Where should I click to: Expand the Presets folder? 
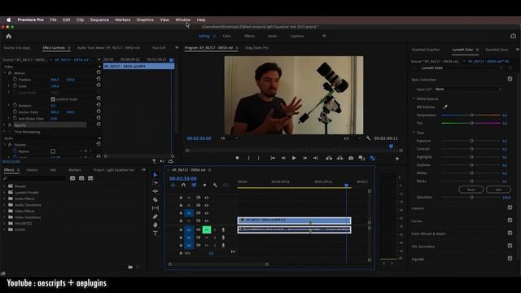coord(4,186)
